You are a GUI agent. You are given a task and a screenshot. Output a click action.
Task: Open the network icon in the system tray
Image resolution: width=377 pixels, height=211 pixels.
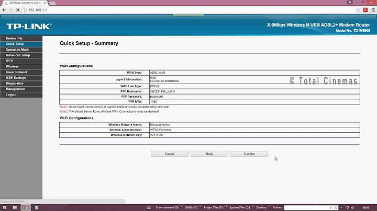point(347,208)
